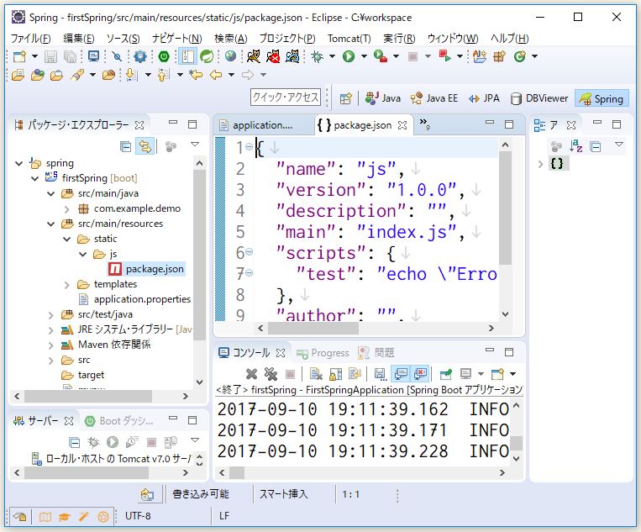The image size is (641, 532).
Task: Click the Relaunch green circle toolbar icon
Action: coord(519,56)
